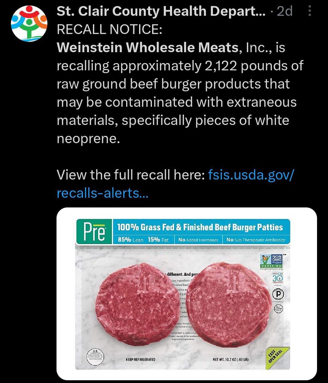Click the halal certification symbol

coord(278,308)
